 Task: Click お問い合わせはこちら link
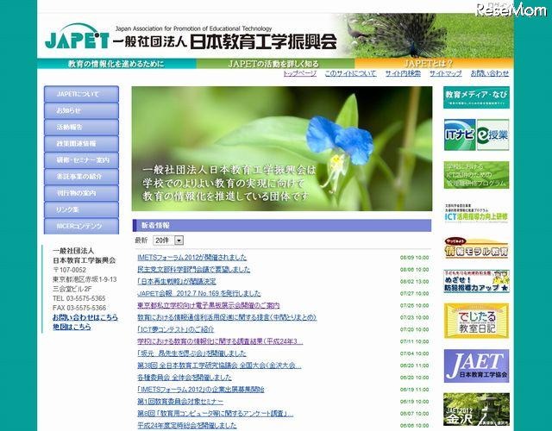[85, 317]
